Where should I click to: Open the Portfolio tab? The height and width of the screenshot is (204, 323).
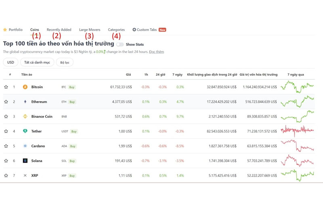coord(16,30)
